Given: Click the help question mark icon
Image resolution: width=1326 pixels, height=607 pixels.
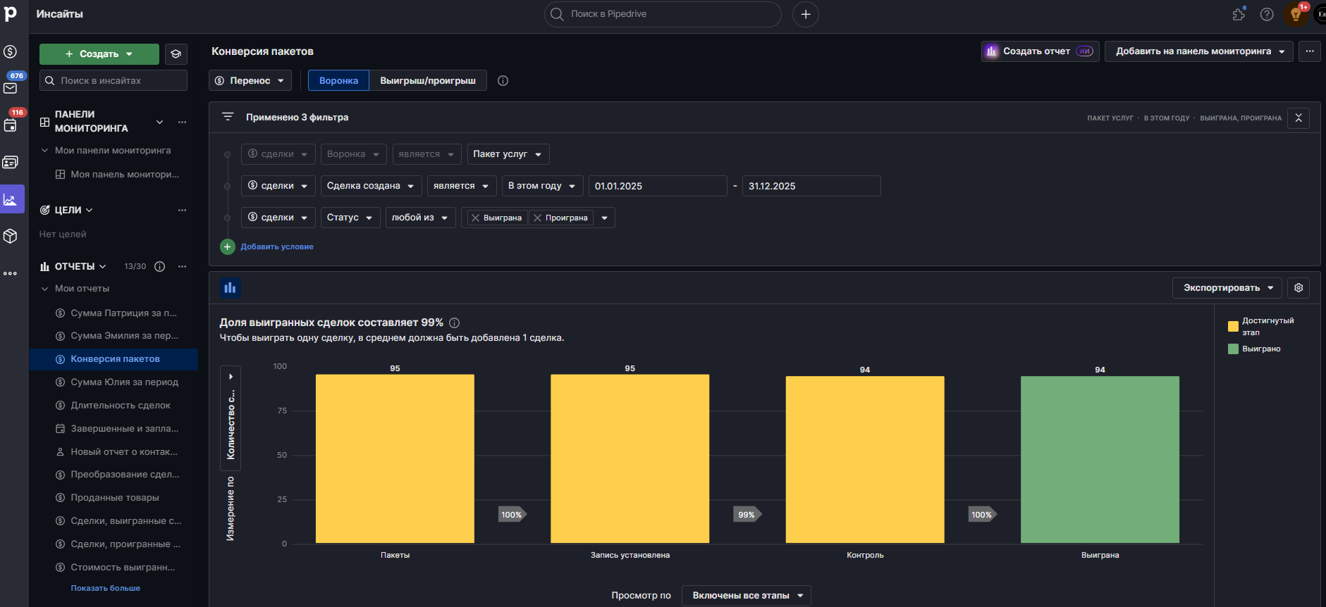Looking at the screenshot, I should pyautogui.click(x=1267, y=14).
